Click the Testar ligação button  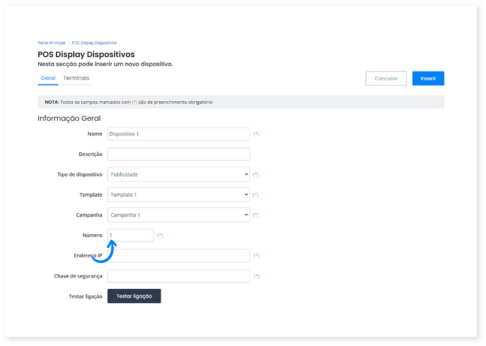134,296
